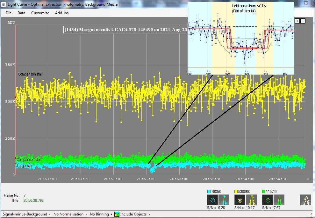The width and height of the screenshot is (315, 218).
Task: Open the Data menu
Action: pyautogui.click(x=21, y=13)
